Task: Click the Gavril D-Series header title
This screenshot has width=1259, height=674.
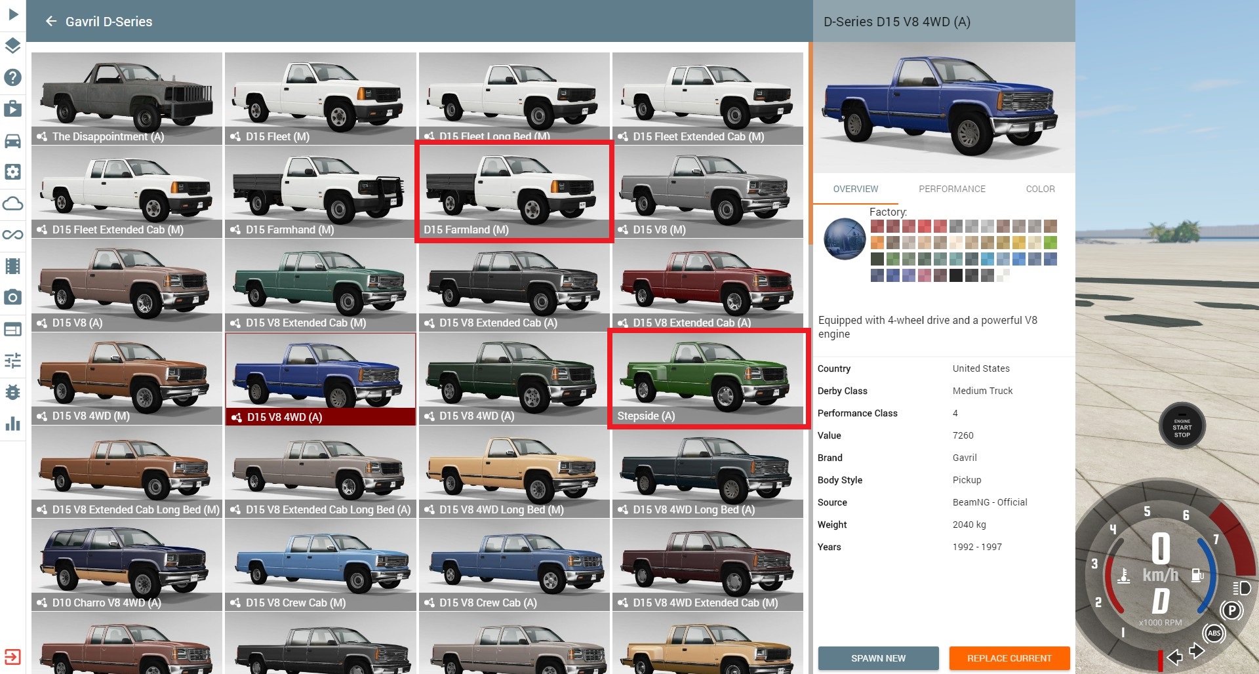Action: click(109, 22)
